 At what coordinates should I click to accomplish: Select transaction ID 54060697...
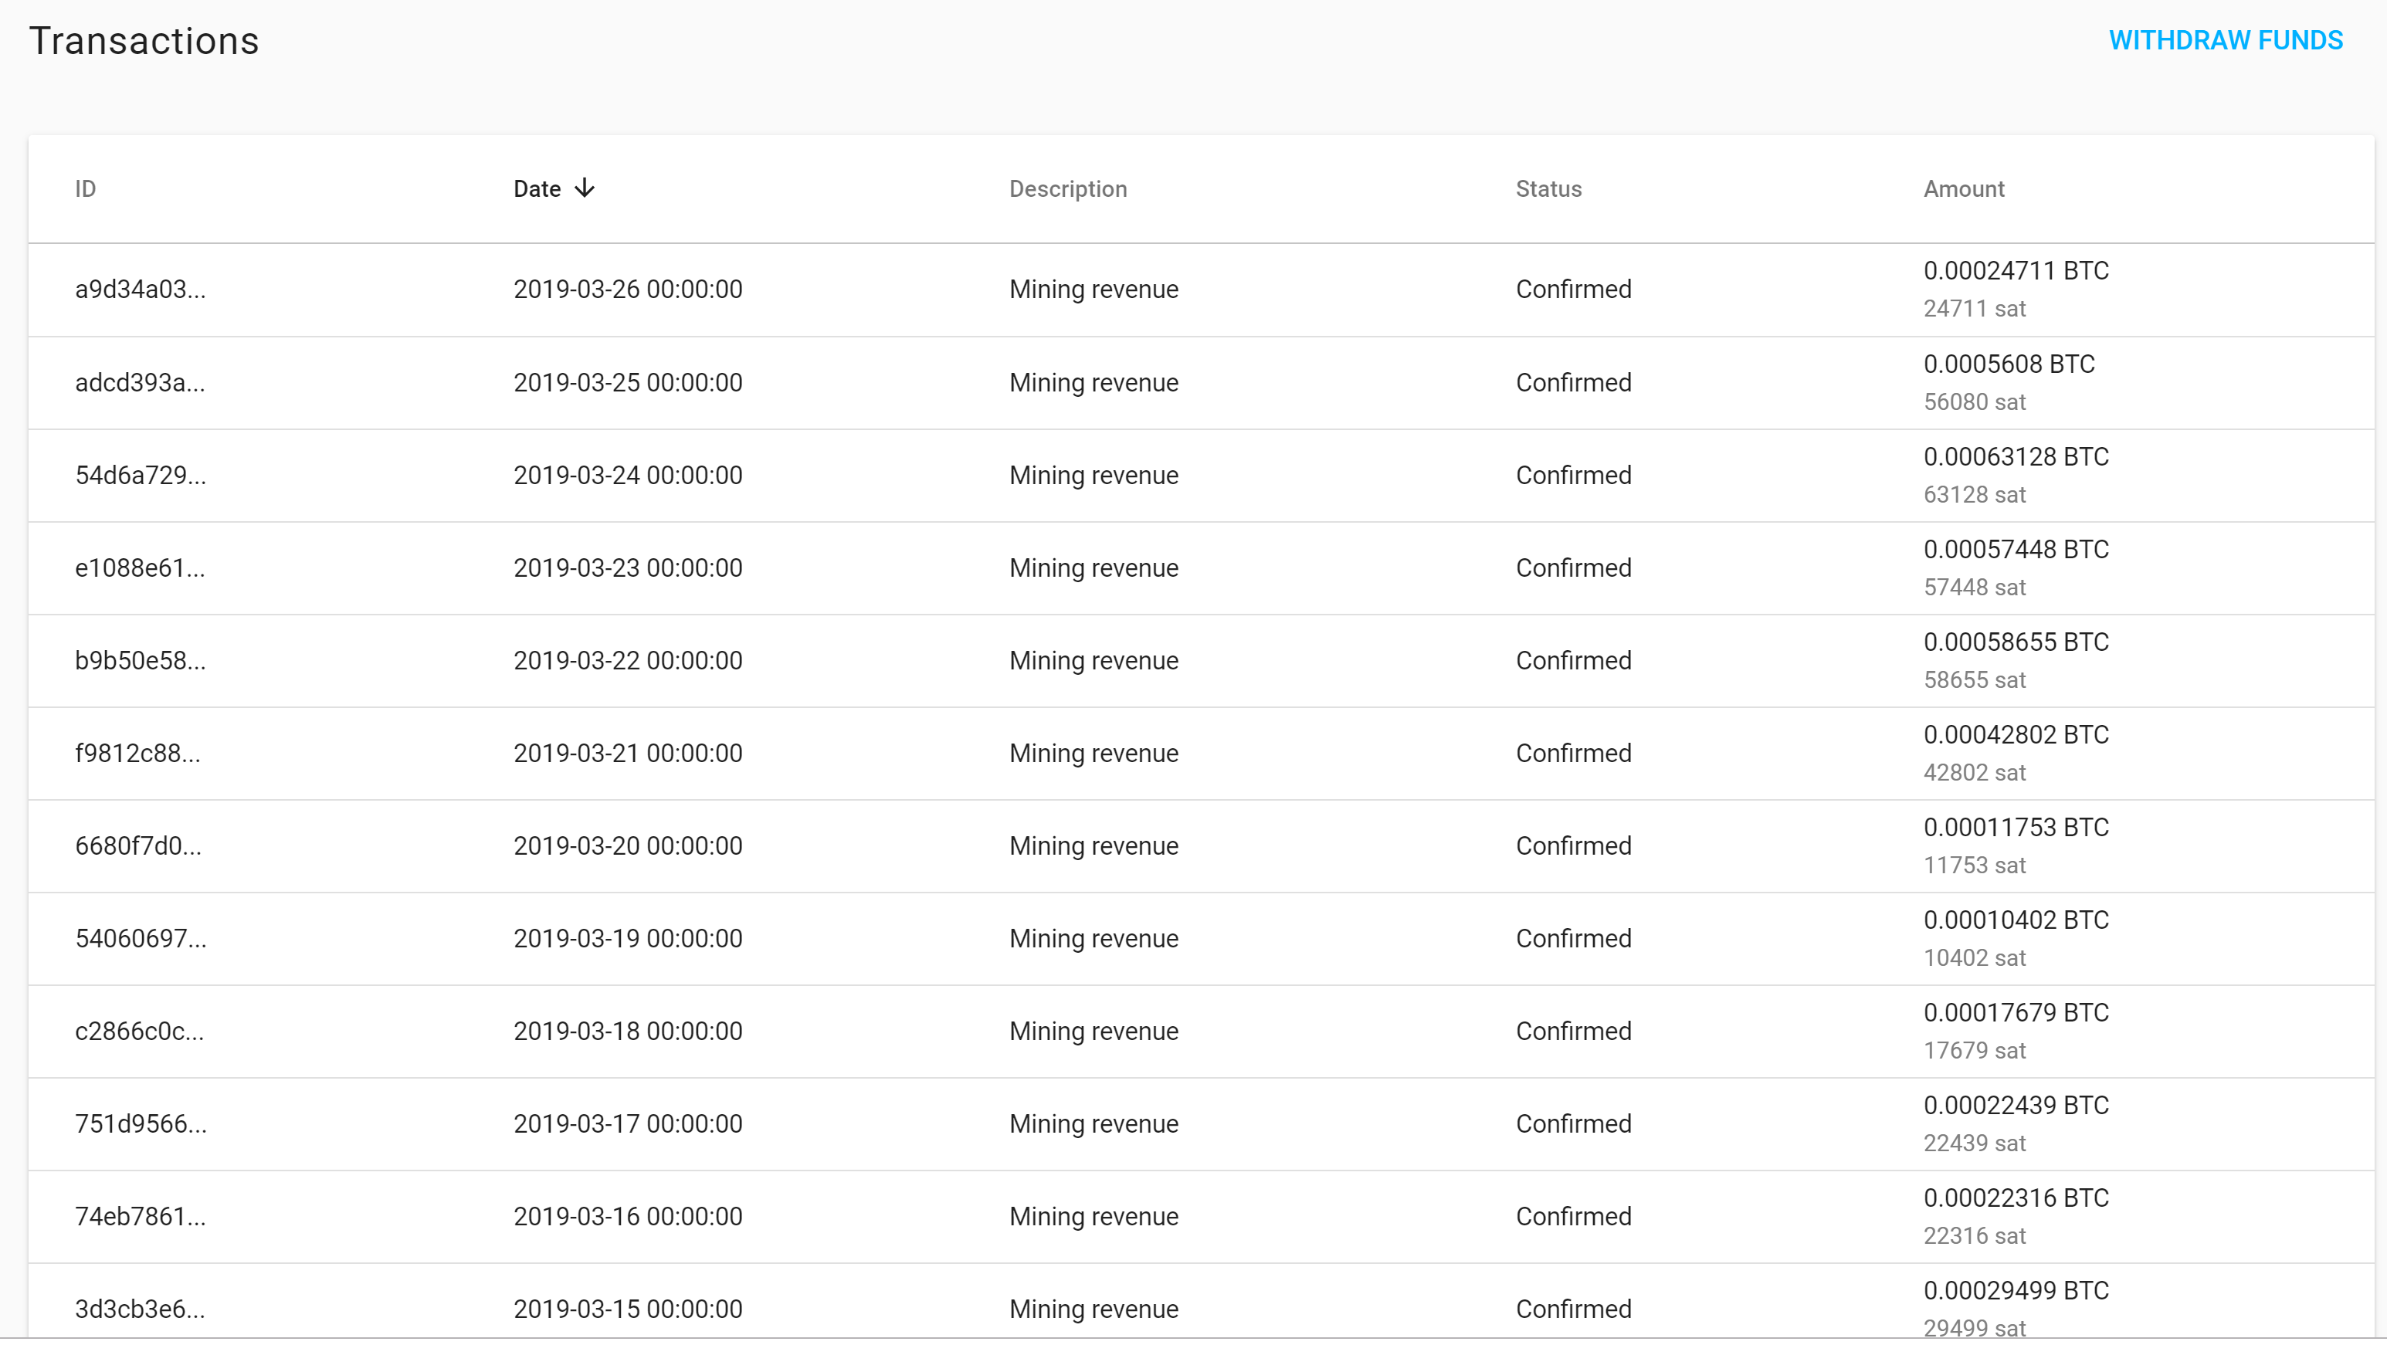141,938
